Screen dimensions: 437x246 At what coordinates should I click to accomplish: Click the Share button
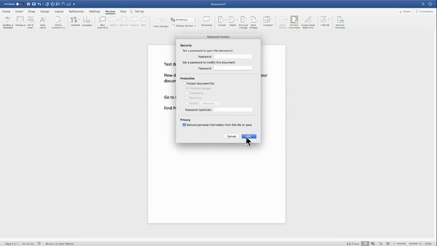[x=405, y=12]
